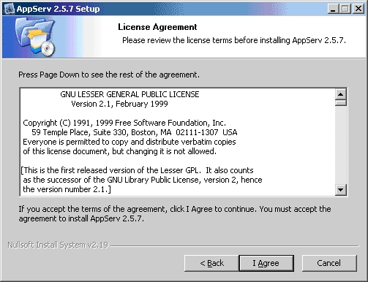Viewport: 368px width, 282px height.
Task: Click the folder and CD installer graphic
Action: coord(35,37)
